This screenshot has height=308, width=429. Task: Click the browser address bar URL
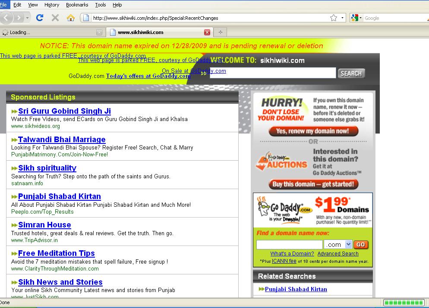[156, 18]
